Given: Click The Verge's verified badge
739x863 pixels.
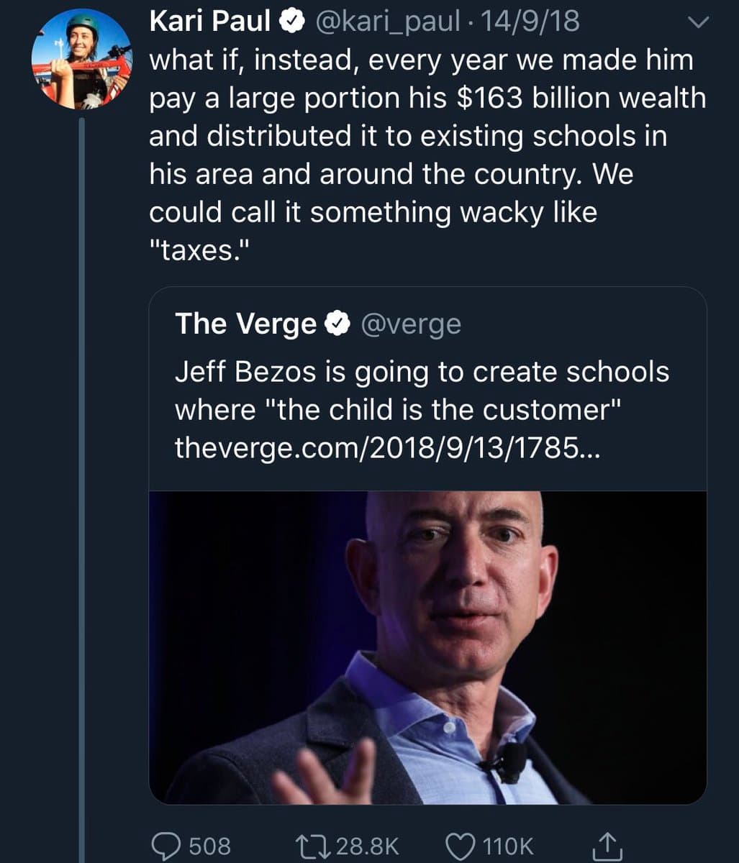Looking at the screenshot, I should click(x=335, y=324).
